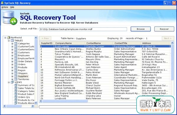Collapse the TABLES tree node
Image resolution: width=177 pixels, height=115 pixels.
pyautogui.click(x=9, y=41)
